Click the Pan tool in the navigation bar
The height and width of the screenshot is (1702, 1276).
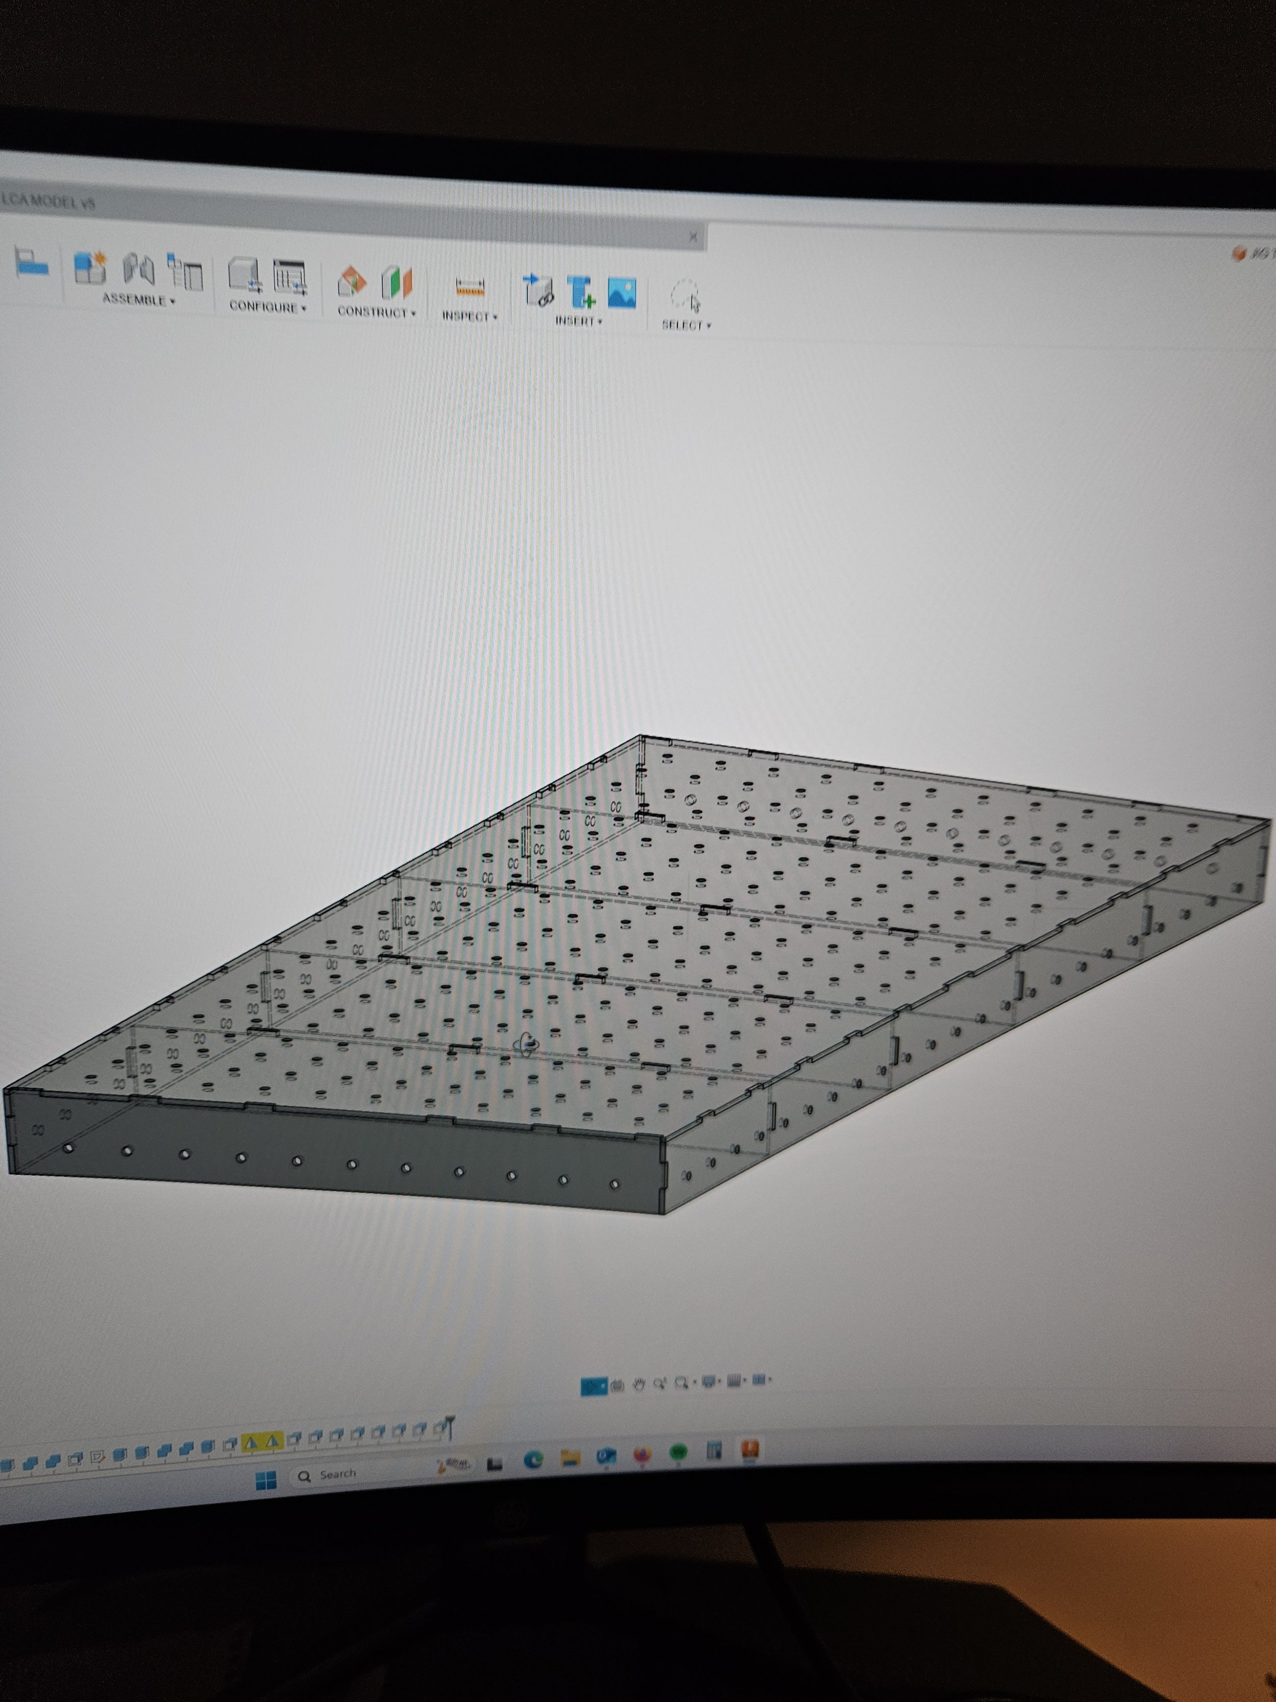click(639, 1383)
